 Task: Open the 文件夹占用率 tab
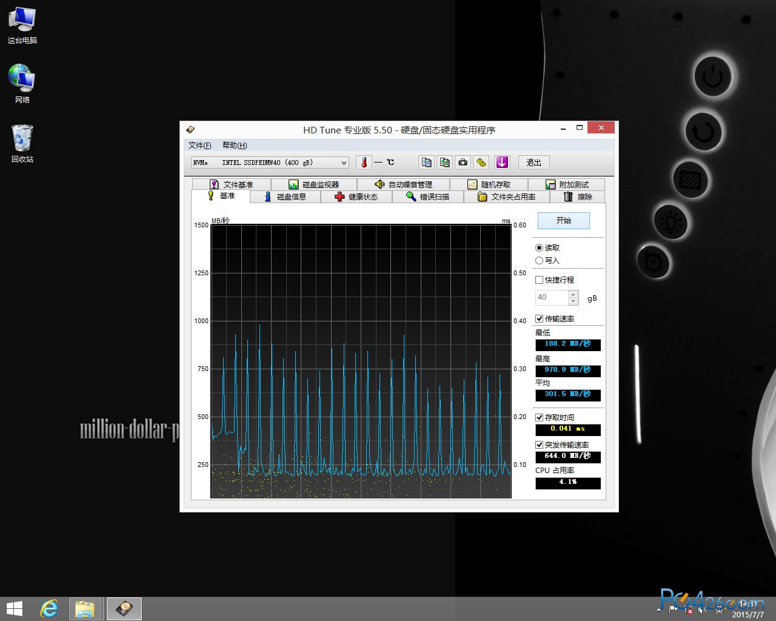[x=507, y=196]
